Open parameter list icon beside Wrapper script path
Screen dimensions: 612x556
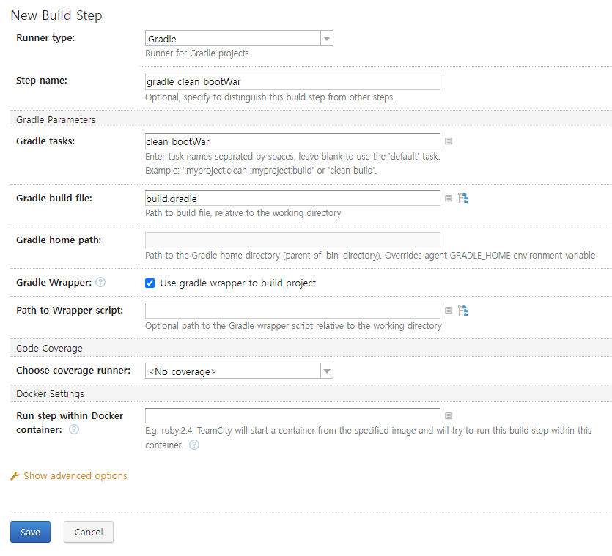[449, 311]
